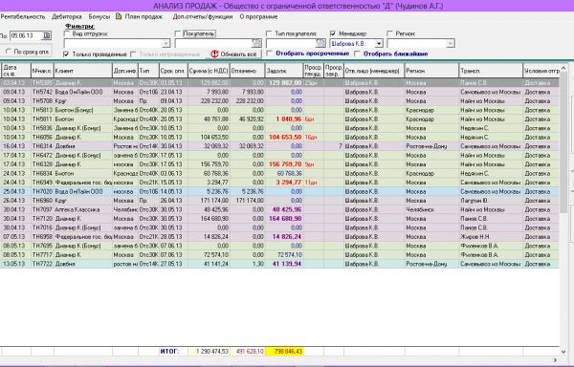Screen dimensions: 574x367
Task: Open the calendar picker on the 05.06.13 date field
Action: [46, 35]
